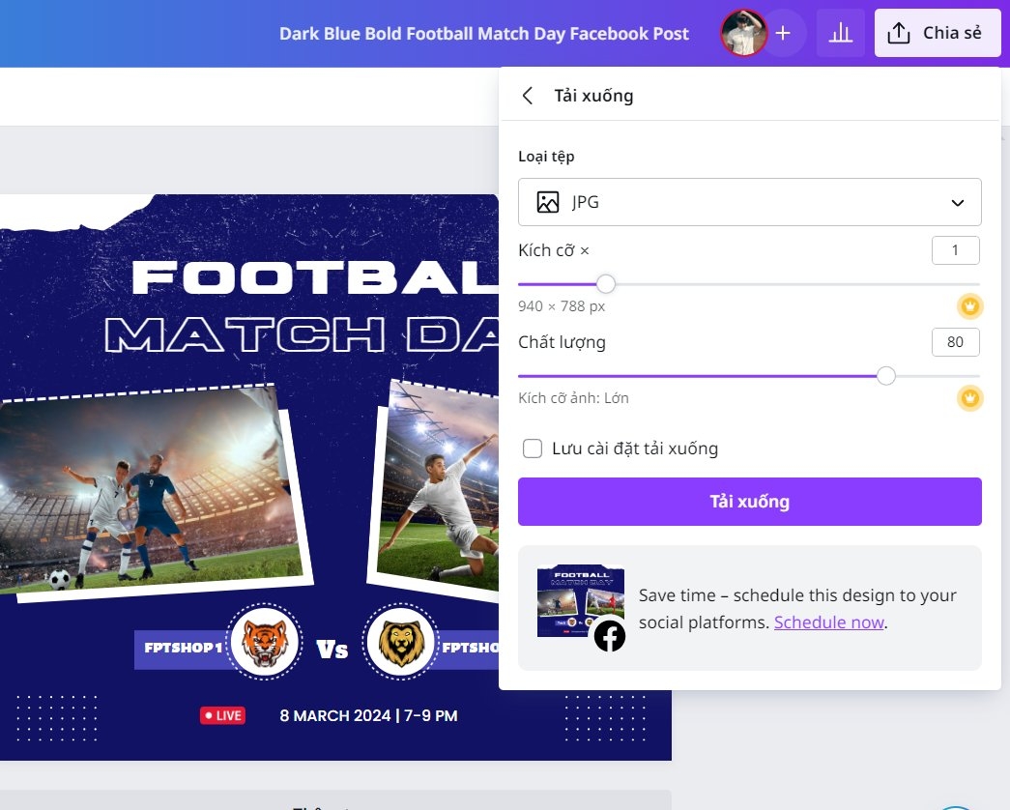This screenshot has height=810, width=1010.
Task: Enable the Lưu cài đặt tải xuống checkbox
Action: (x=532, y=448)
